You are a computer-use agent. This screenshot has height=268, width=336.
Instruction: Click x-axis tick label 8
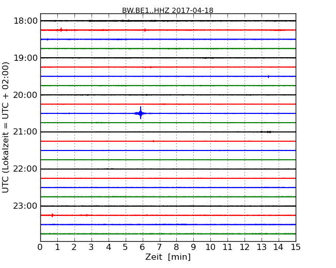coord(176,247)
